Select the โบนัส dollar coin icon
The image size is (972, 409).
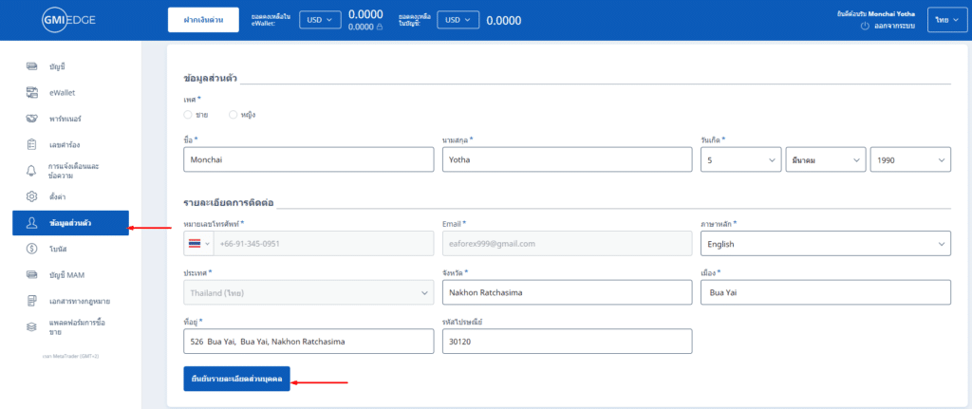point(31,249)
